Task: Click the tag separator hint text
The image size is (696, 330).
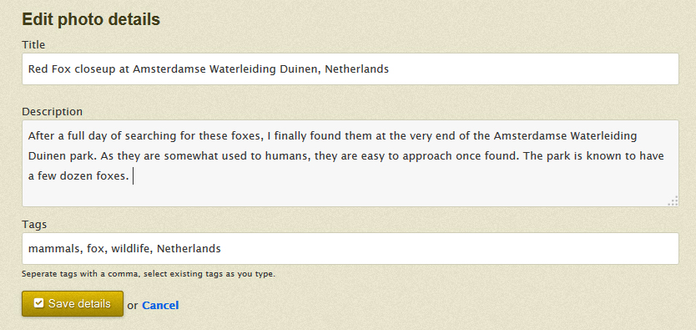Action: tap(149, 274)
